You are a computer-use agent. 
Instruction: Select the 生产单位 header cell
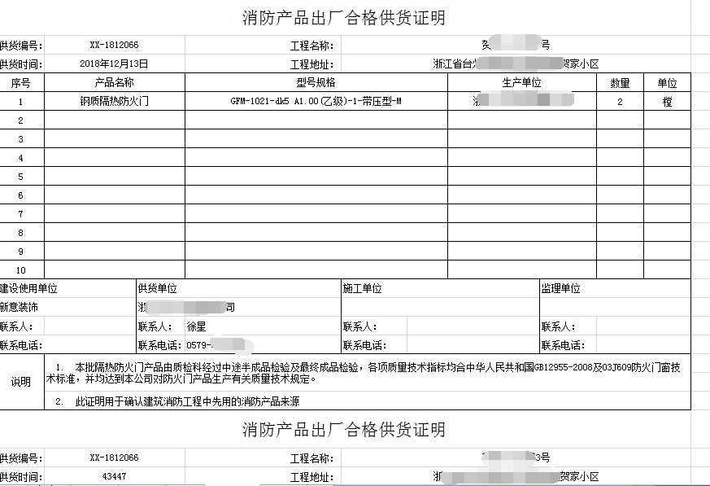[521, 83]
